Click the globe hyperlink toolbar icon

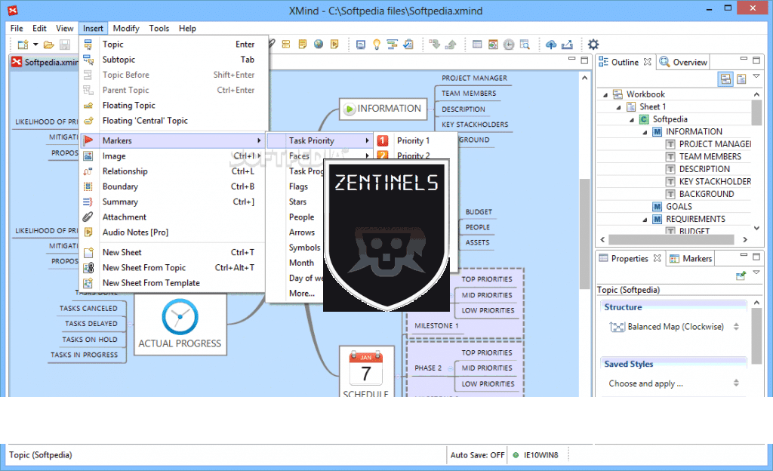coord(319,45)
